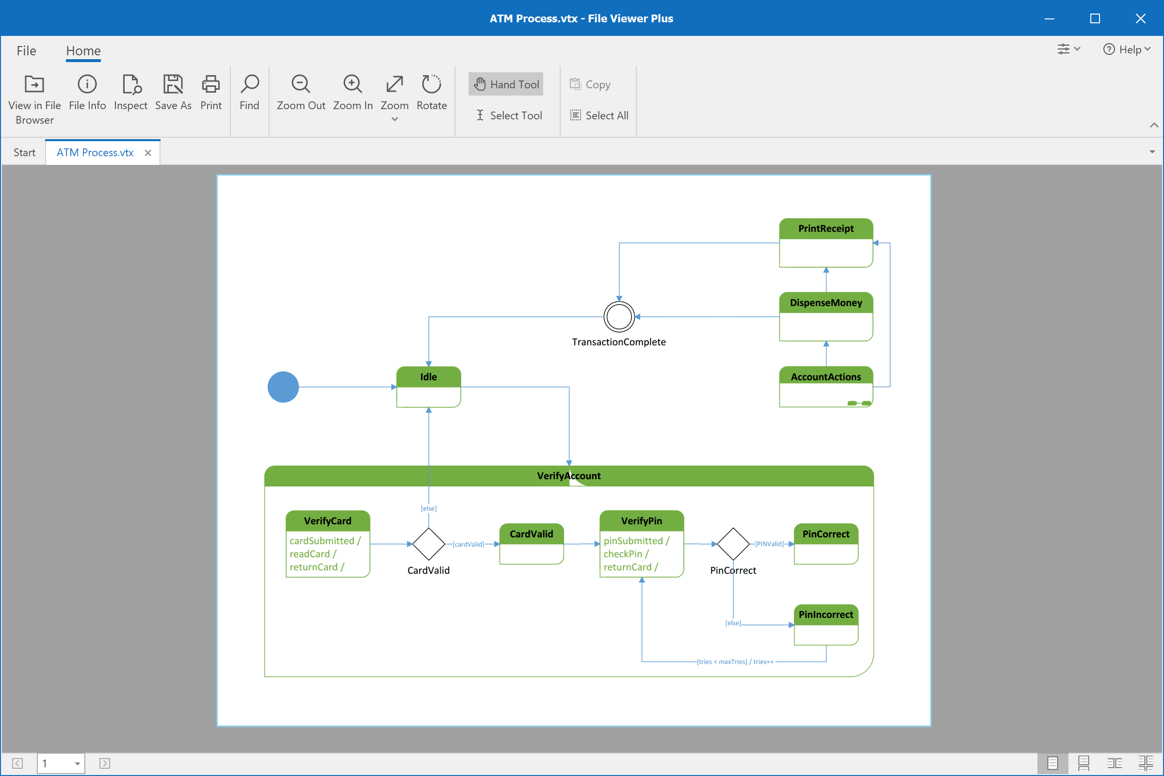Screen dimensions: 1164x776
Task: Open the settings dropdown near Help
Action: pyautogui.click(x=1068, y=49)
